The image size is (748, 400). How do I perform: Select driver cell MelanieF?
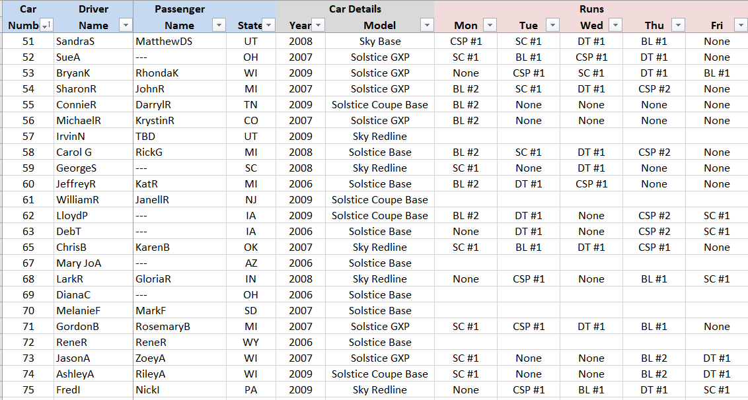94,311
